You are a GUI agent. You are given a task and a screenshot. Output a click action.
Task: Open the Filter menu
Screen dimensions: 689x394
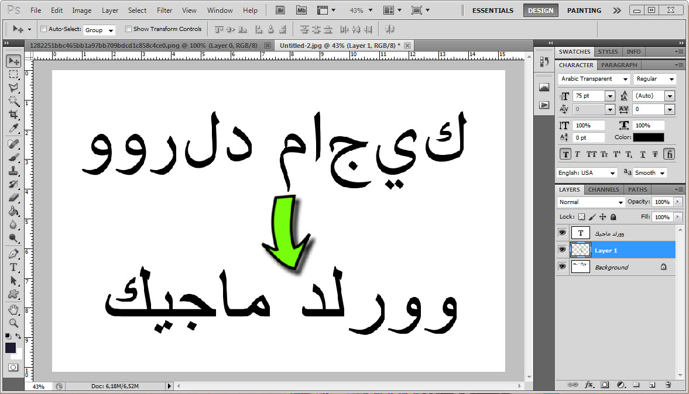pyautogui.click(x=164, y=10)
